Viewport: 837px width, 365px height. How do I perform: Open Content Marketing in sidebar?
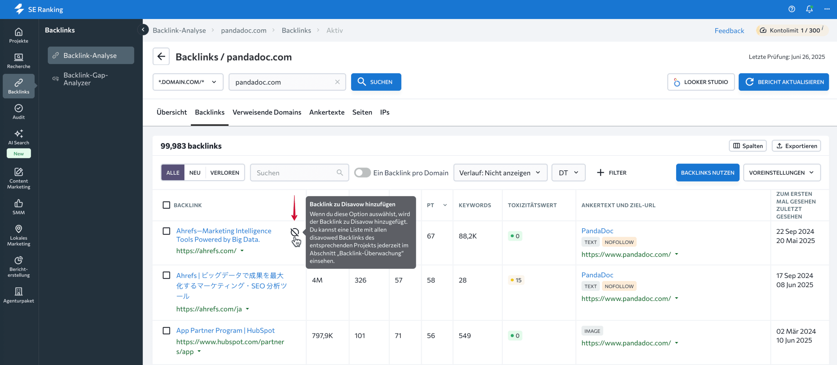tap(19, 179)
